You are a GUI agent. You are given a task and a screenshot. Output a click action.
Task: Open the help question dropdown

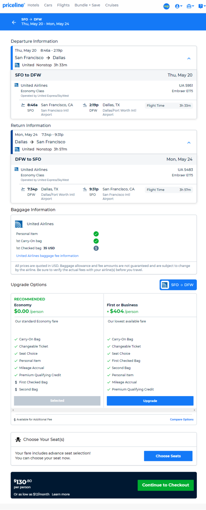click(x=202, y=6)
